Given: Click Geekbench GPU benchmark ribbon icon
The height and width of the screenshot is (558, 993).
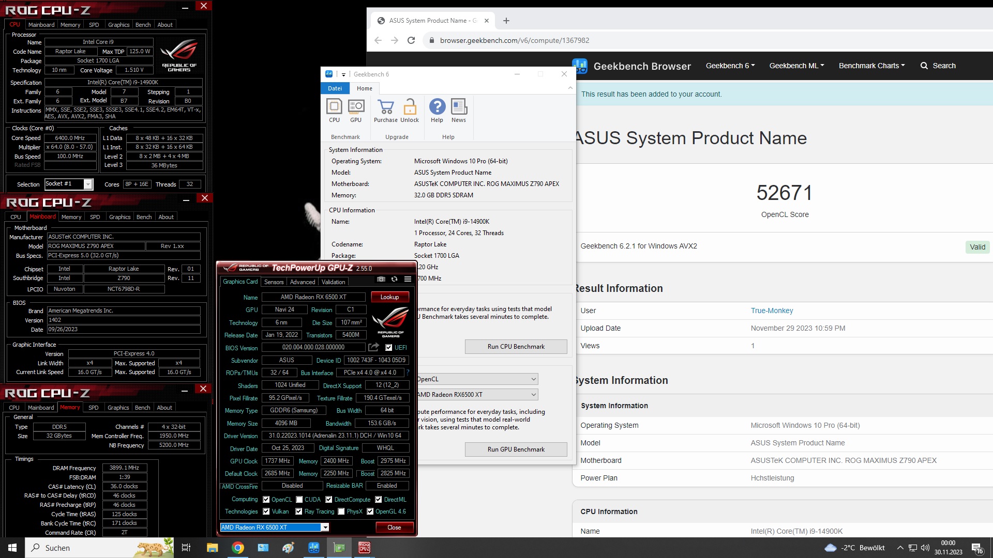Looking at the screenshot, I should tap(356, 111).
